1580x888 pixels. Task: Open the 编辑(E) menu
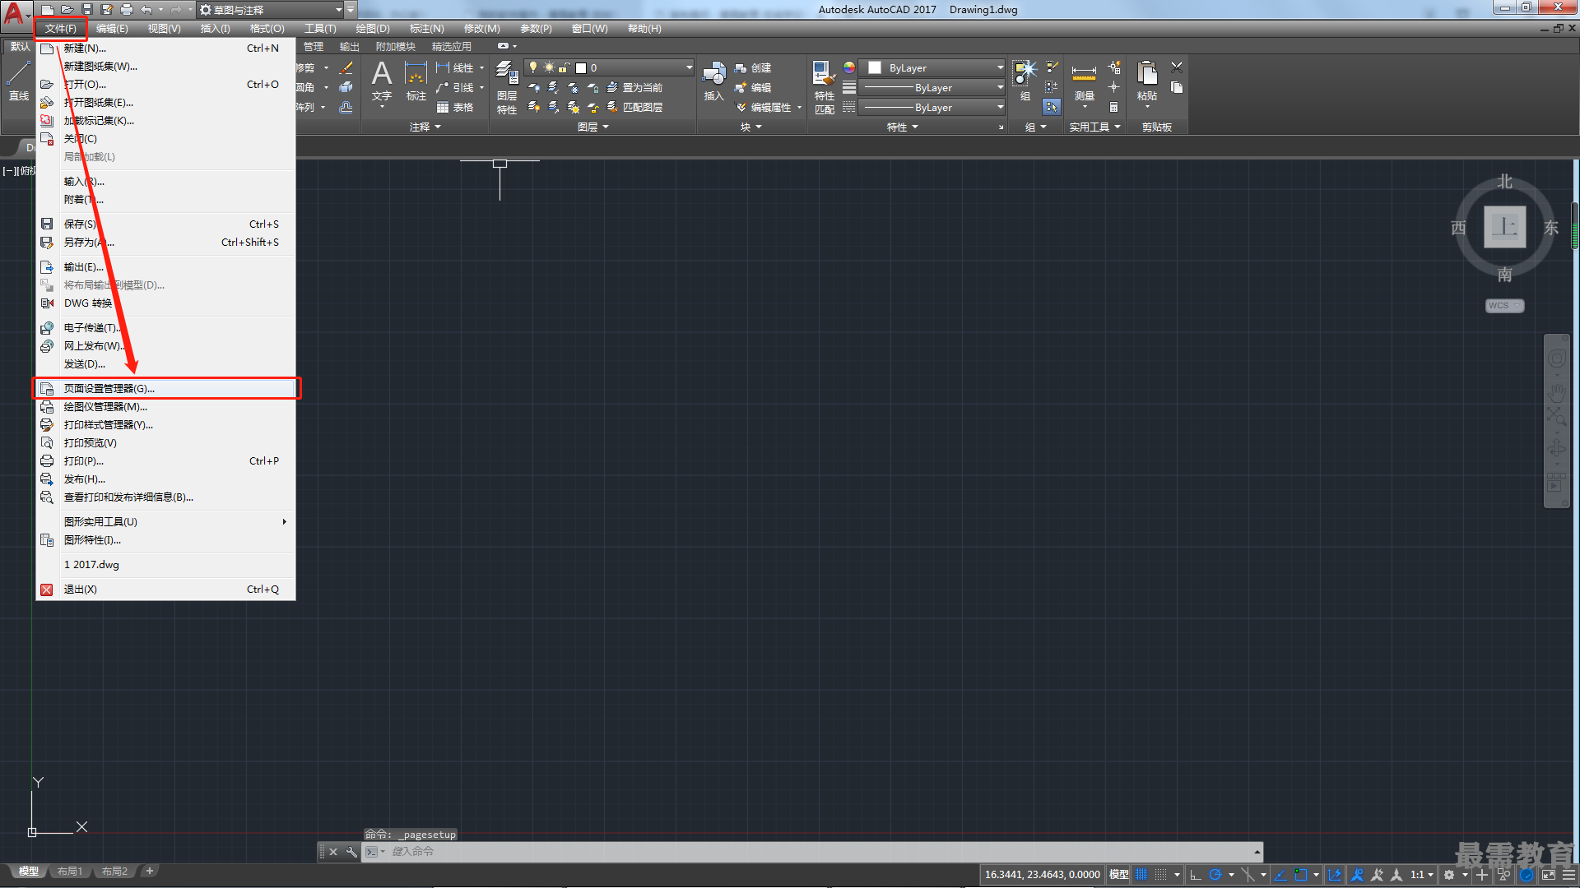click(112, 29)
